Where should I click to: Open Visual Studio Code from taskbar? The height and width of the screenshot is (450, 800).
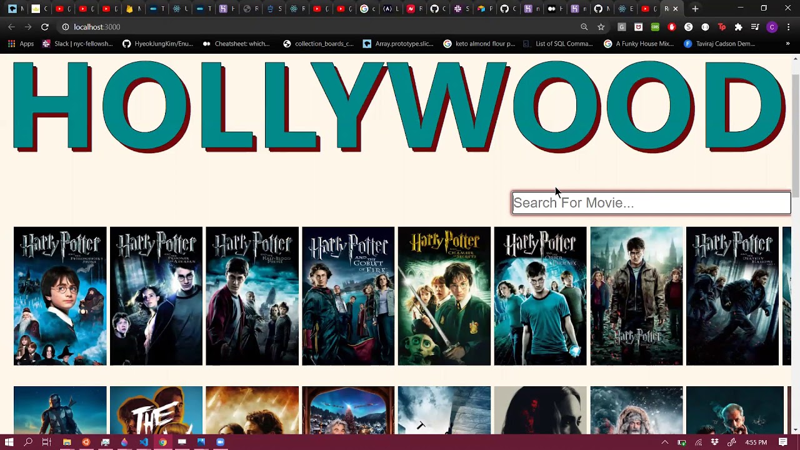(x=144, y=442)
